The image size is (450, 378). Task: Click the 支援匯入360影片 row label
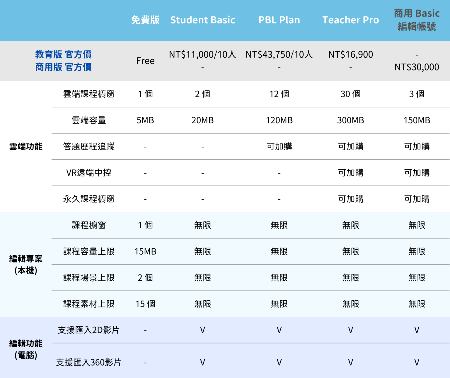[89, 363]
